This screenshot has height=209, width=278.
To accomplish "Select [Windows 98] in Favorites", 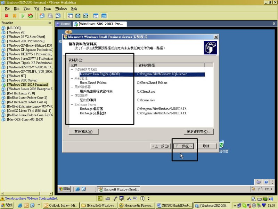I will pyautogui.click(x=16, y=32).
